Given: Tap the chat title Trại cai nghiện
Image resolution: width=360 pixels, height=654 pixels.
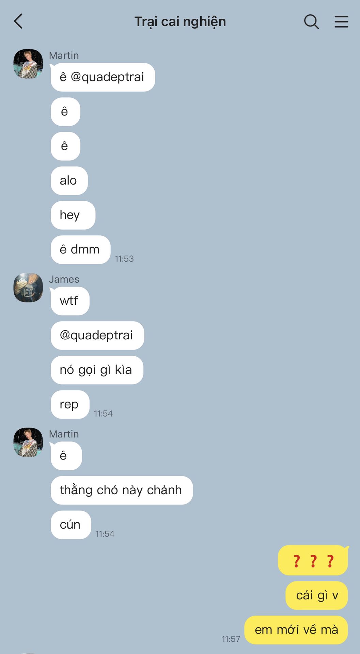Looking at the screenshot, I should point(180,21).
